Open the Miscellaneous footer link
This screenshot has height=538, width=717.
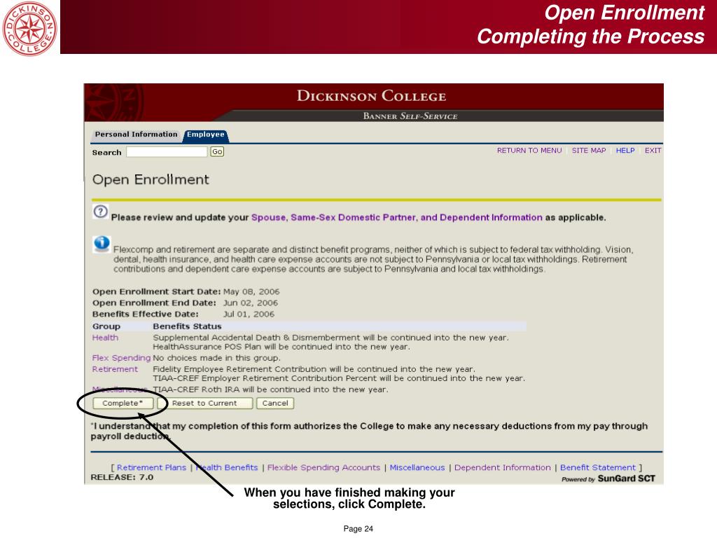click(417, 467)
